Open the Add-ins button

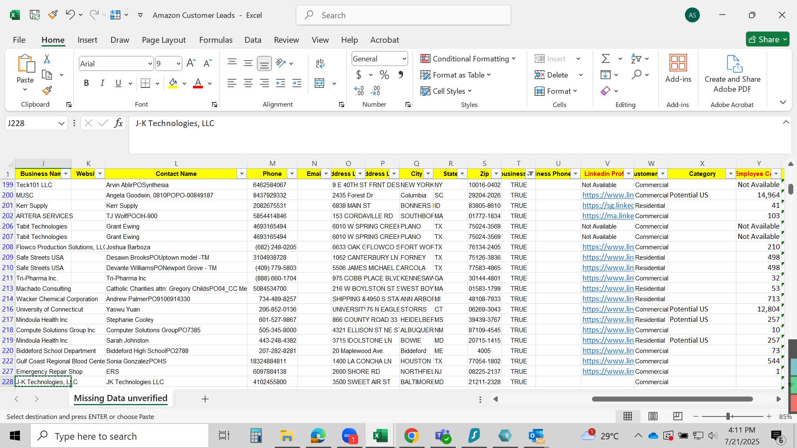click(678, 69)
